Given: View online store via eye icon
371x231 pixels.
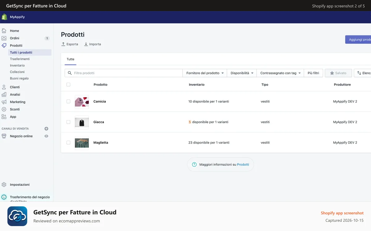Looking at the screenshot, I should 46,136.
